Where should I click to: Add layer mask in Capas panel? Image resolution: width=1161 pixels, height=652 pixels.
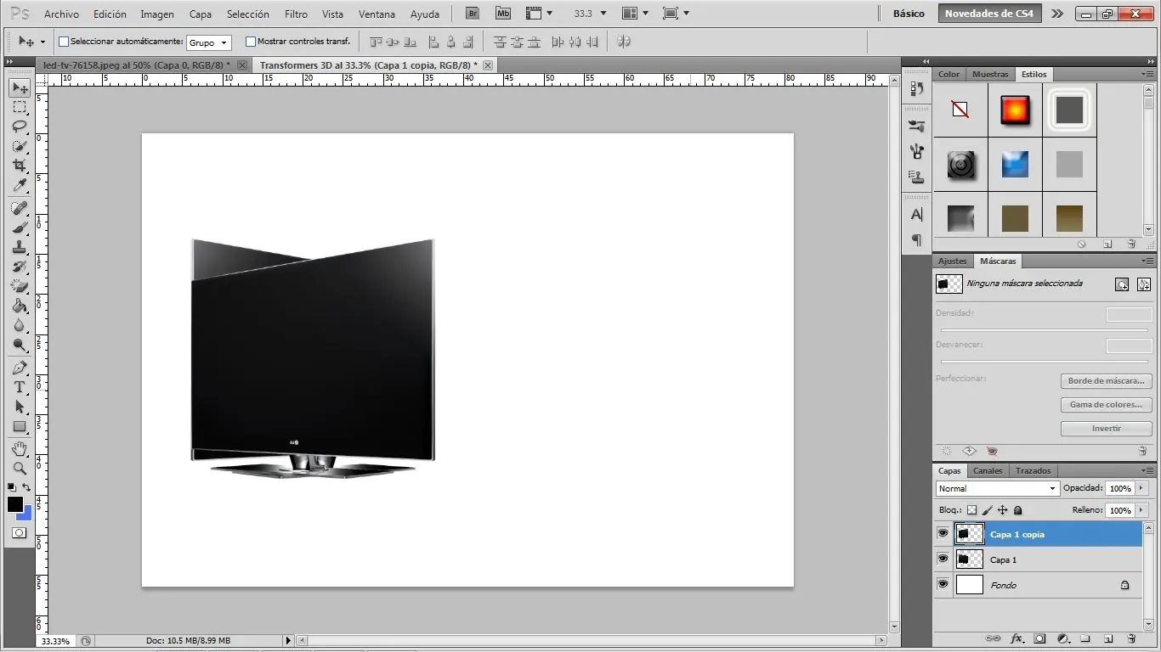click(x=1039, y=638)
